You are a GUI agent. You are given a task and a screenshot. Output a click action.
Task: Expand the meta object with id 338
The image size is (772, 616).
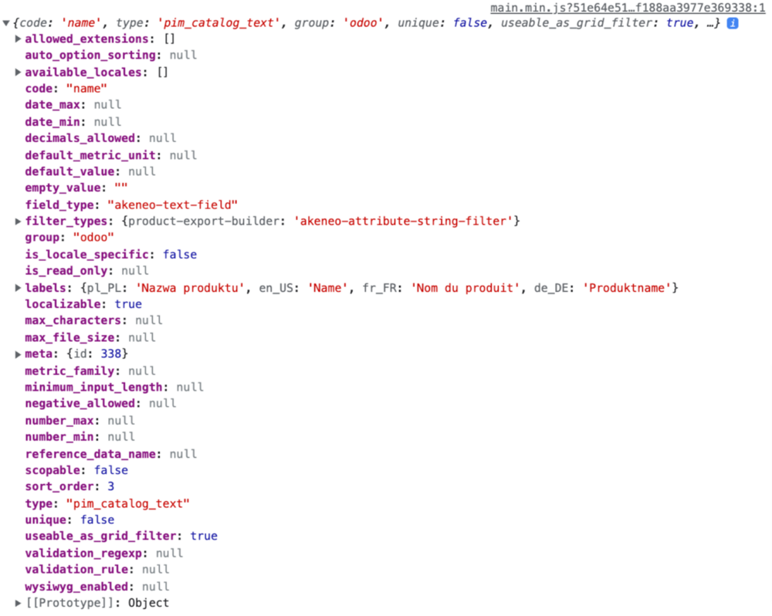tap(19, 354)
